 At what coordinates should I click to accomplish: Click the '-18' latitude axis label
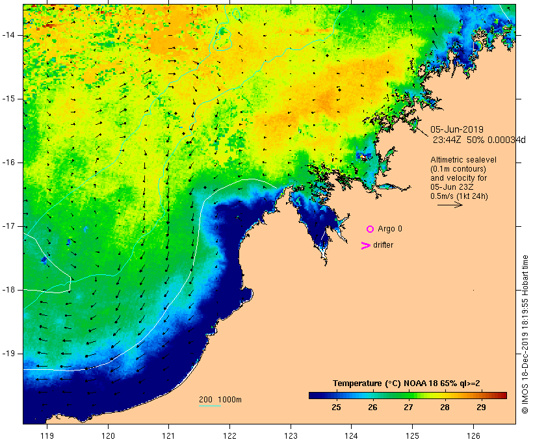8,290
